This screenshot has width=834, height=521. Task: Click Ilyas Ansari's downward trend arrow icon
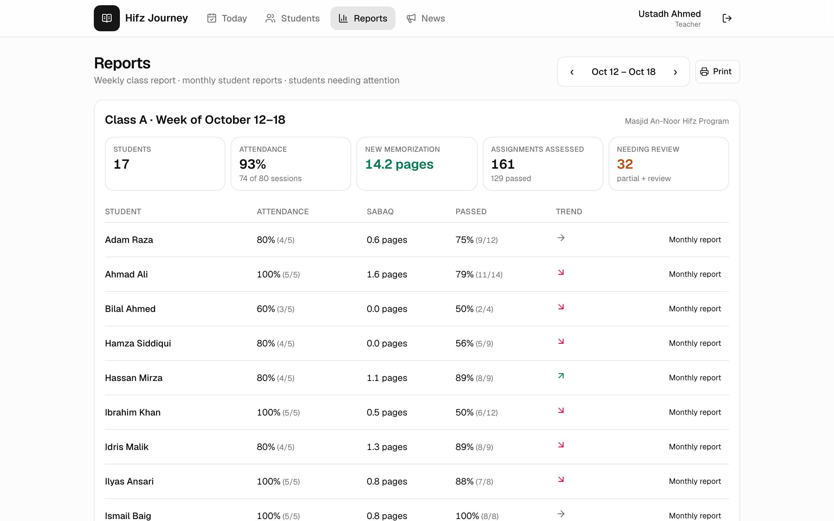(561, 479)
